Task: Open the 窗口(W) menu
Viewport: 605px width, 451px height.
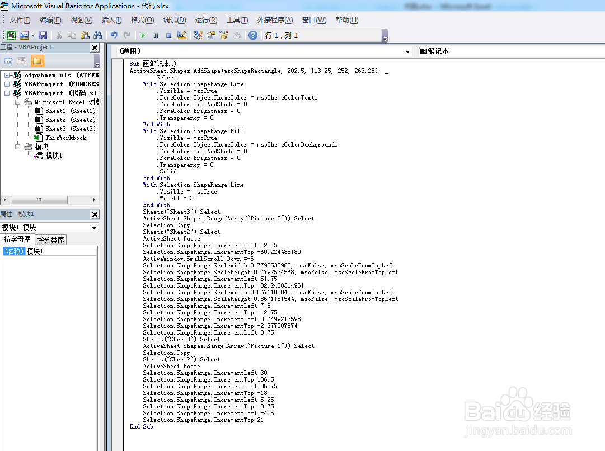Action: point(314,20)
